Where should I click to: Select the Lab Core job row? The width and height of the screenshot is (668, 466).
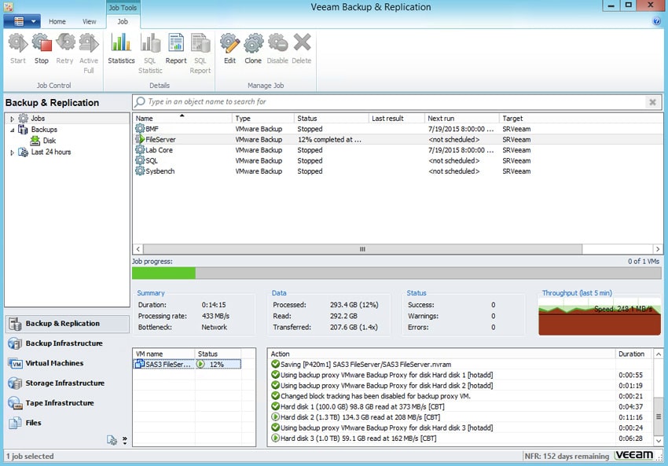point(398,150)
